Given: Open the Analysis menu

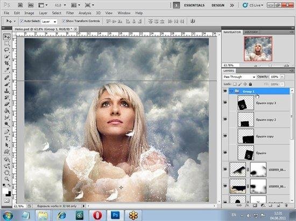Looking at the screenshot, I should click(84, 13).
